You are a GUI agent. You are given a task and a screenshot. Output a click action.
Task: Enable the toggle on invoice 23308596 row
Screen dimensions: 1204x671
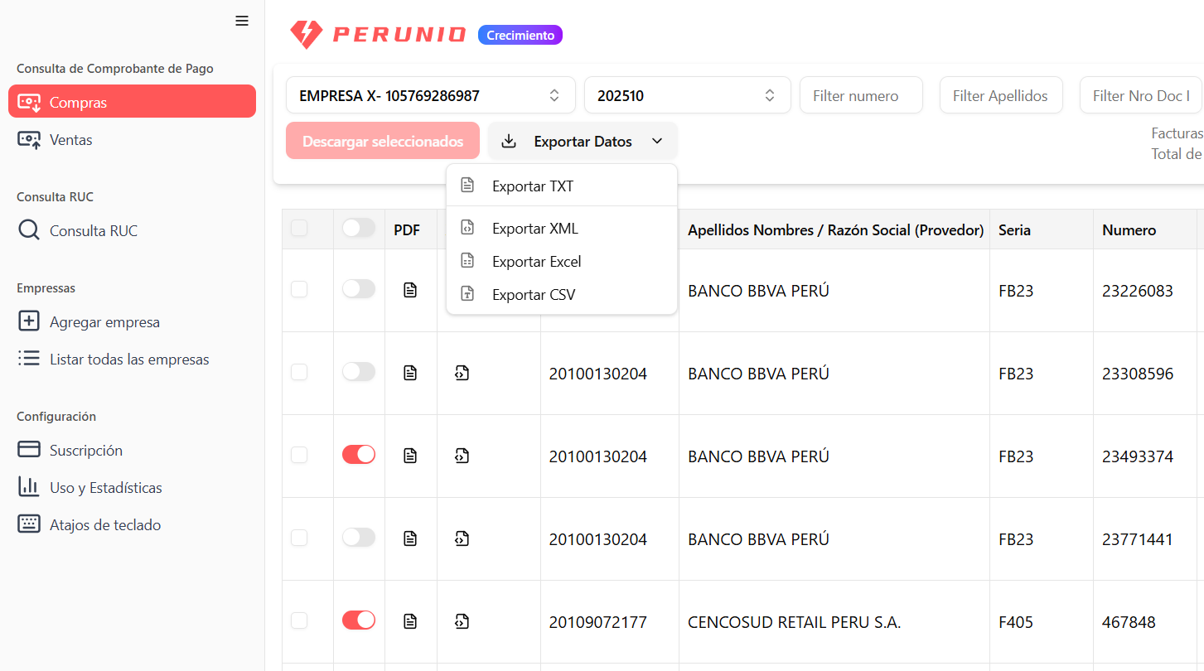tap(358, 371)
